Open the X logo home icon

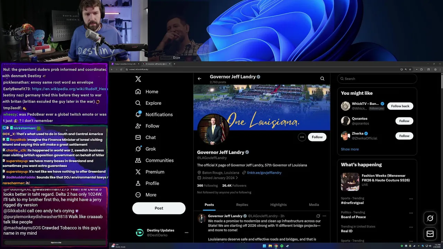coord(138,79)
